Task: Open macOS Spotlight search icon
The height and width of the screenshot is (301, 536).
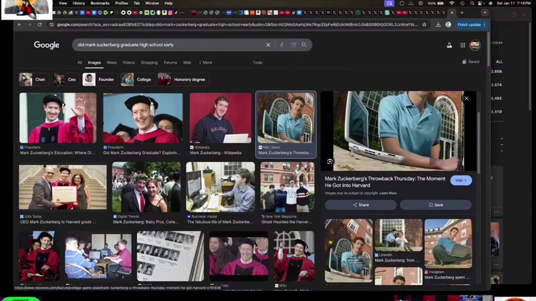Action: coord(472,3)
